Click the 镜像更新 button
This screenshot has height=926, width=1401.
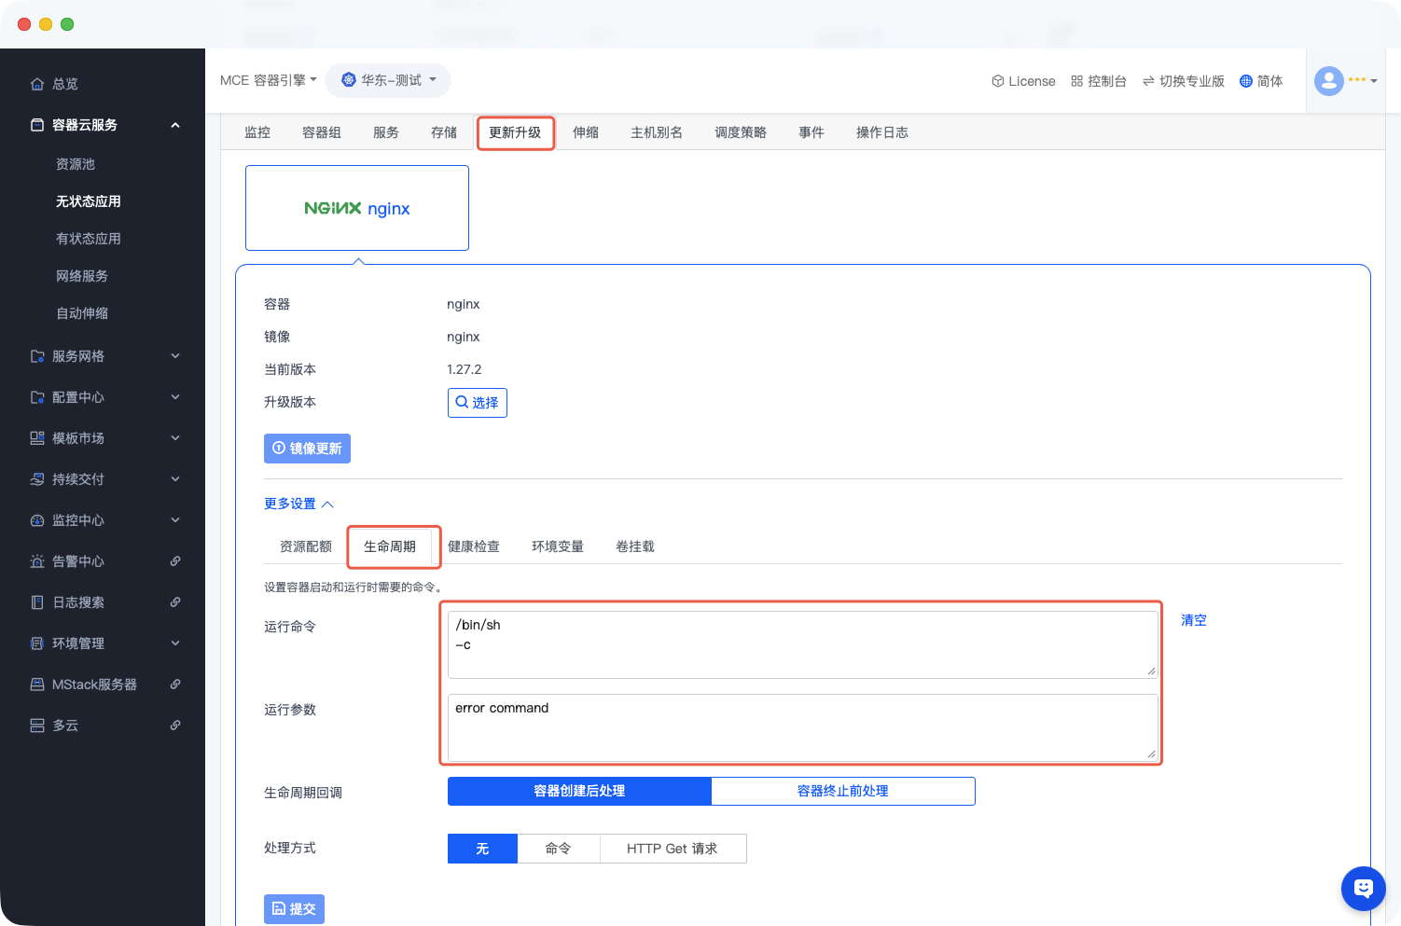pos(307,449)
